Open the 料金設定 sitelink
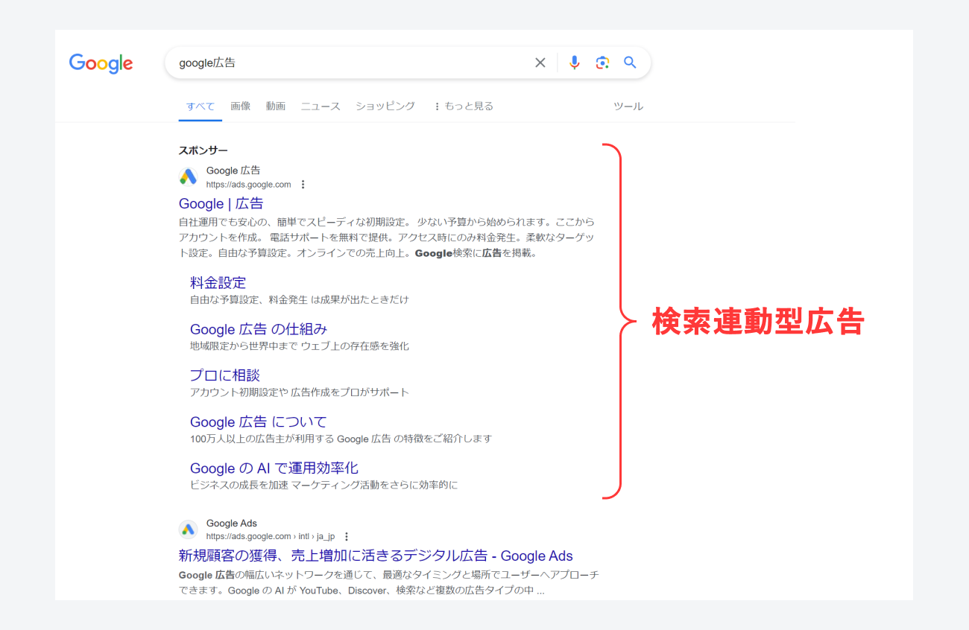The height and width of the screenshot is (630, 969). [218, 282]
